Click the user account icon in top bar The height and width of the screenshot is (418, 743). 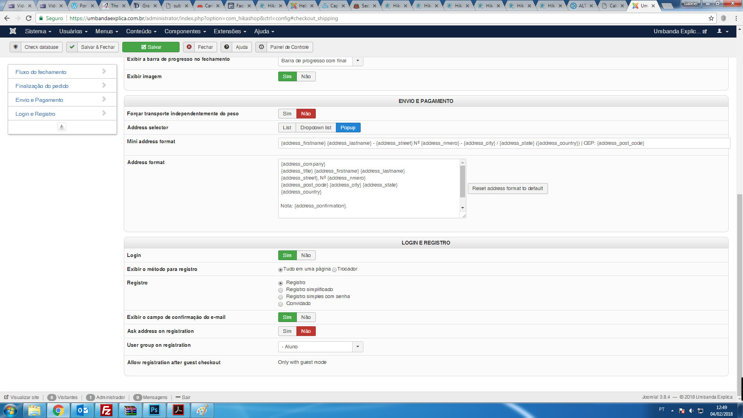(x=719, y=31)
